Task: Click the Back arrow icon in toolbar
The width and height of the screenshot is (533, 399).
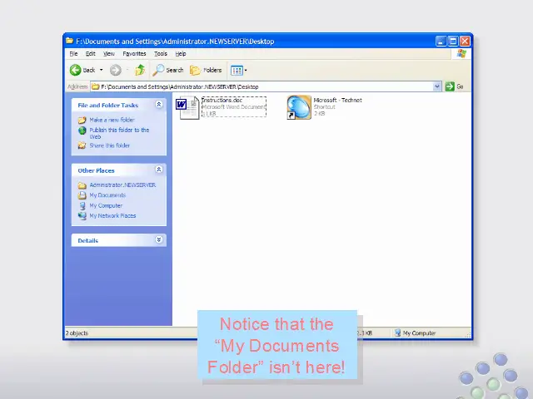Action: [76, 71]
